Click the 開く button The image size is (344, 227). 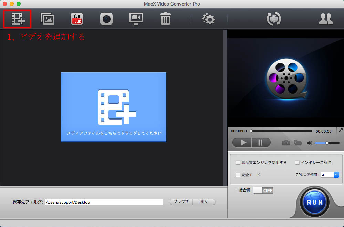(204, 202)
